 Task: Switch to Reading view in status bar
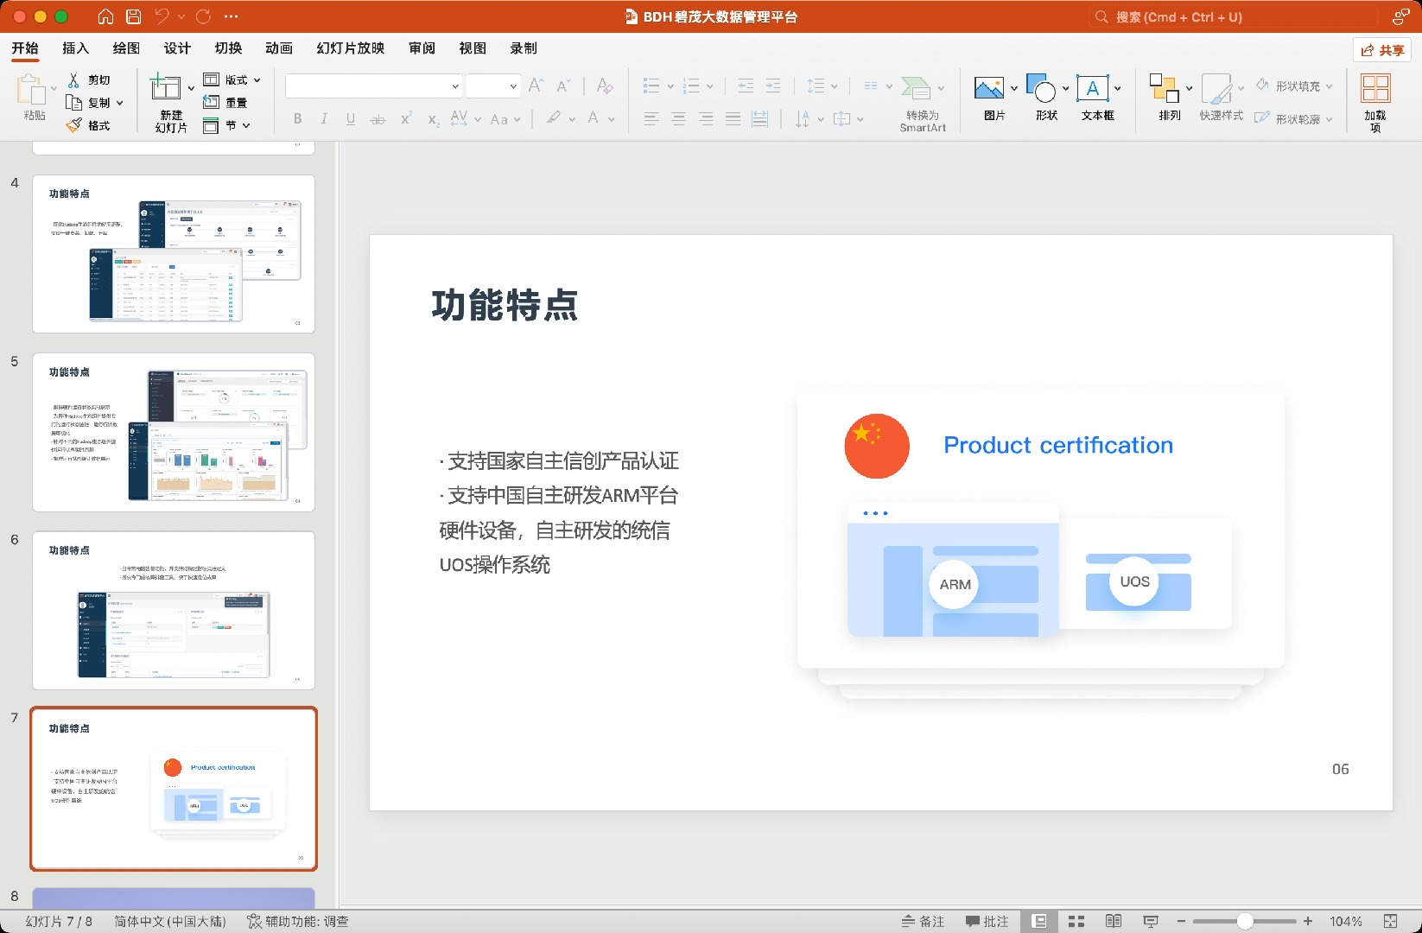1114,921
